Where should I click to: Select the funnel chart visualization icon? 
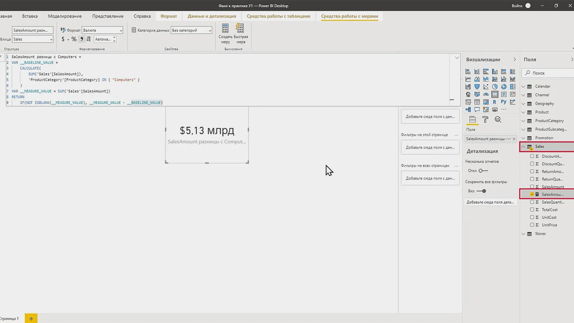coord(477,87)
